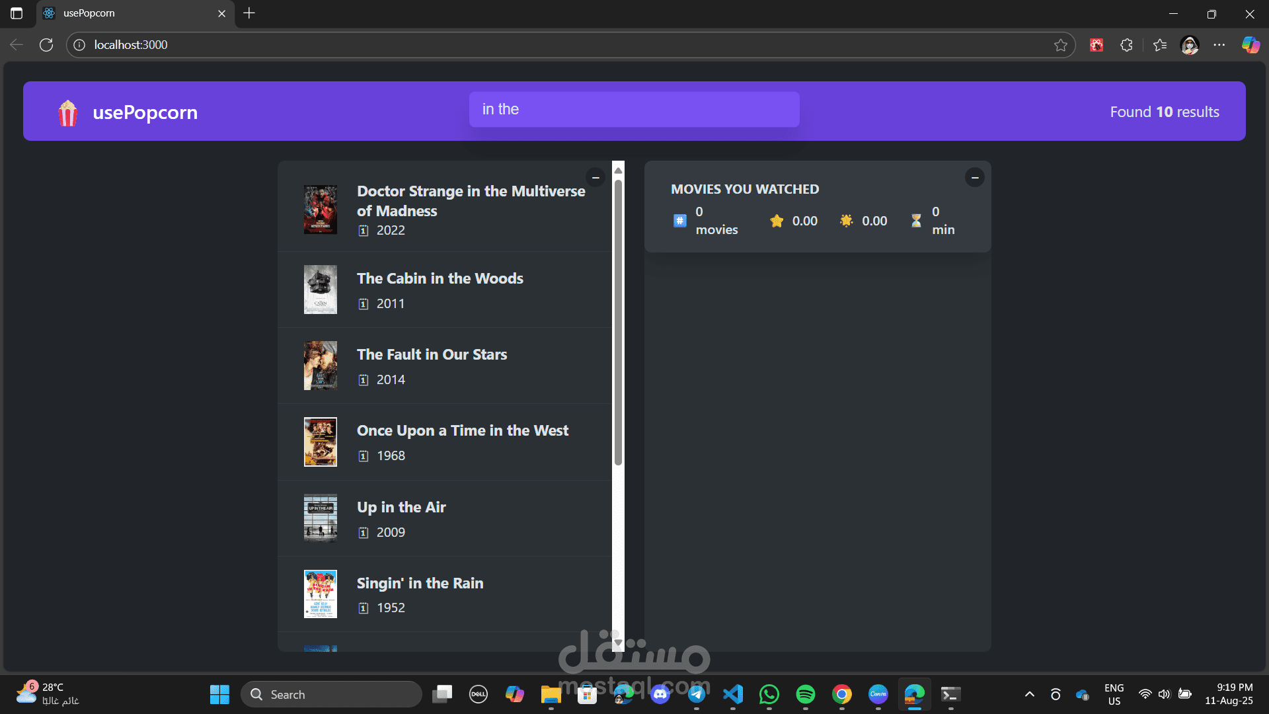Open Task View from the taskbar
Viewport: 1269px width, 714px height.
(442, 694)
